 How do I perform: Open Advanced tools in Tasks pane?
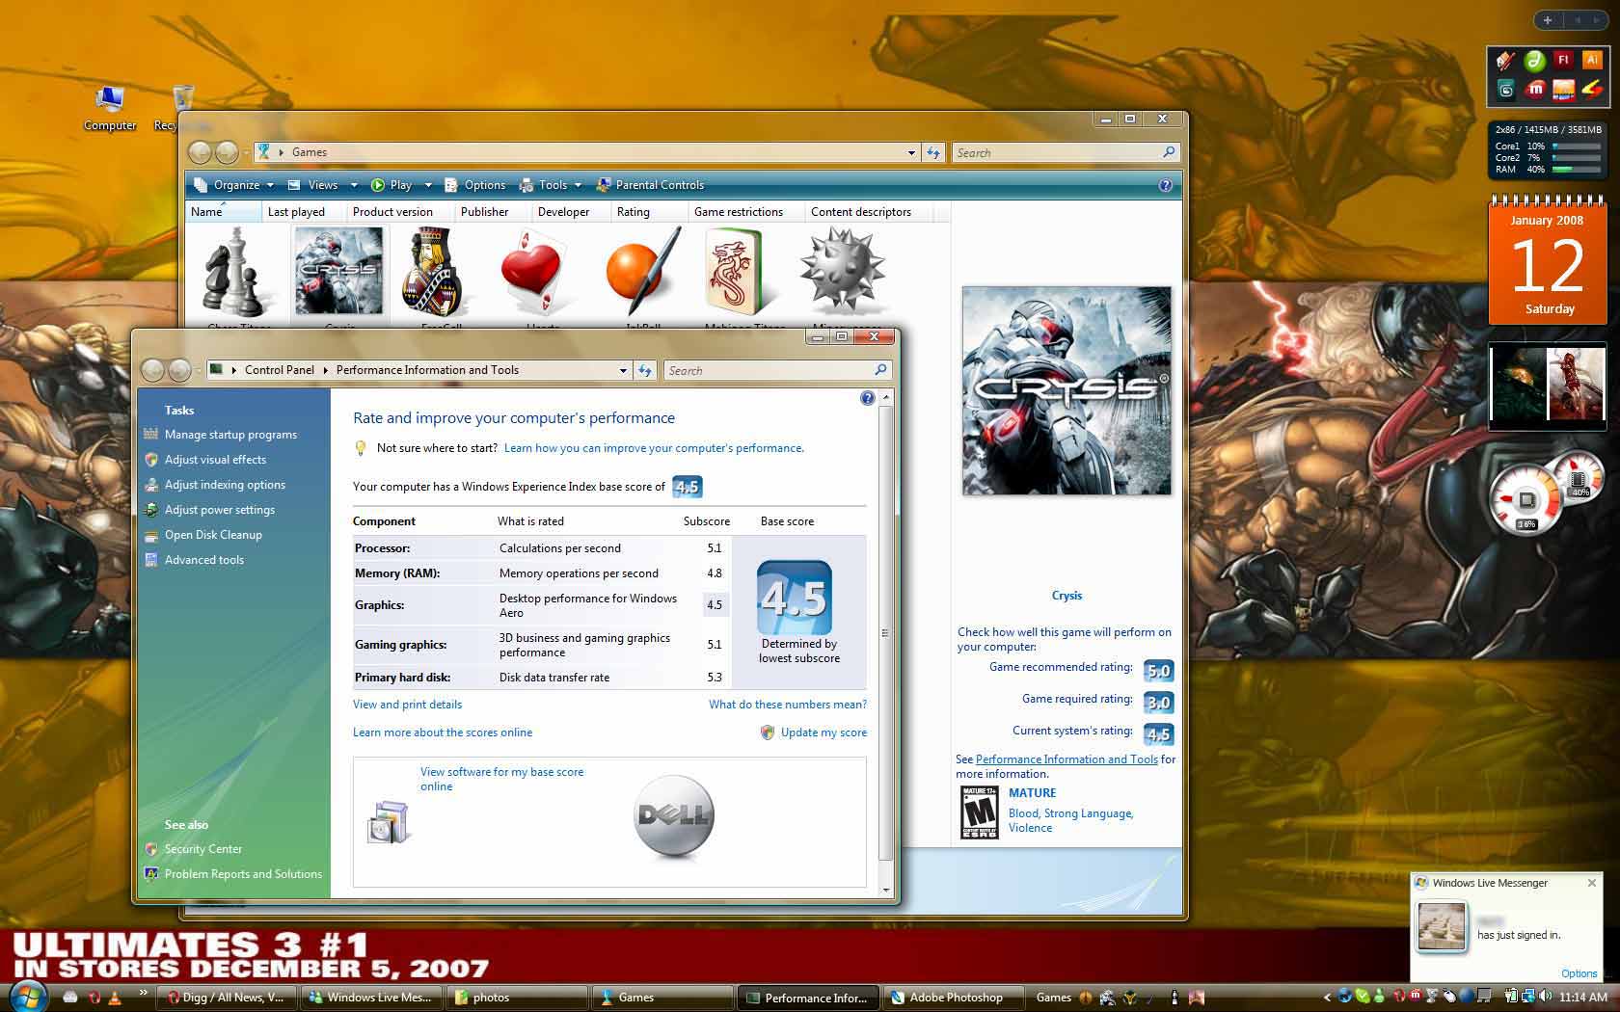203,560
